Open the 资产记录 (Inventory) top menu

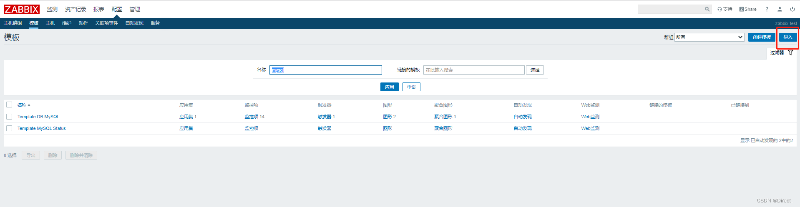(75, 9)
